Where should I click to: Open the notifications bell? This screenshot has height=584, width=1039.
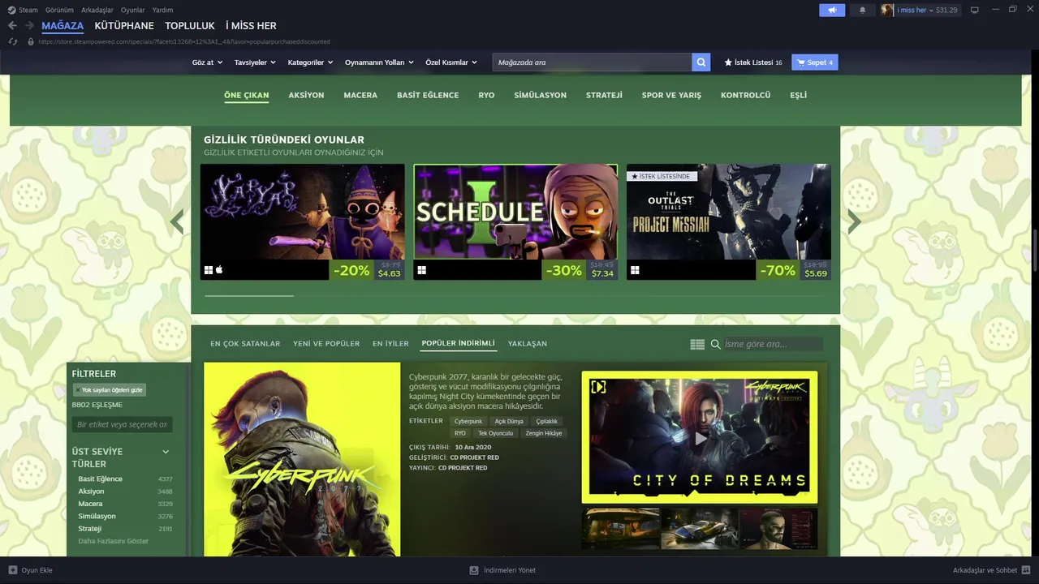pyautogui.click(x=862, y=10)
